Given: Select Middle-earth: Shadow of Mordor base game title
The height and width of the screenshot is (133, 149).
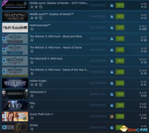Looking at the screenshot, I should (51, 14).
